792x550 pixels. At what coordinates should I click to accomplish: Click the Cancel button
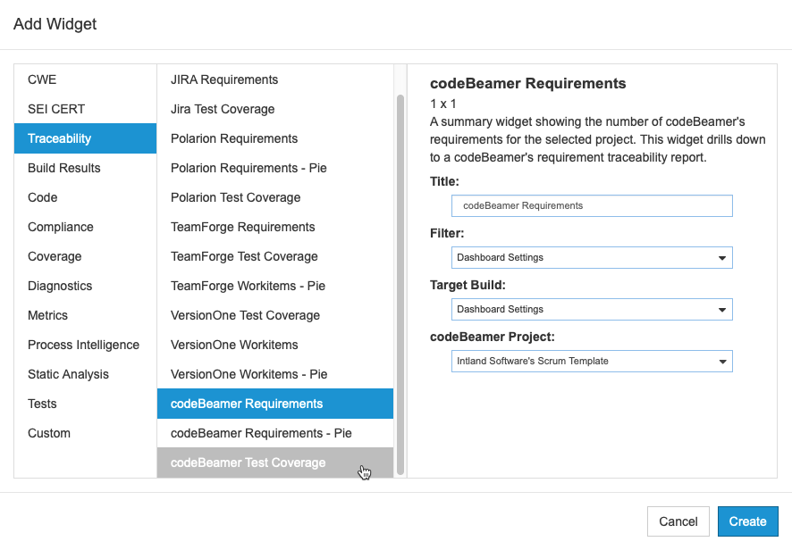click(678, 521)
